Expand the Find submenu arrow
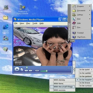The image size is (93, 93). pos(90,19)
